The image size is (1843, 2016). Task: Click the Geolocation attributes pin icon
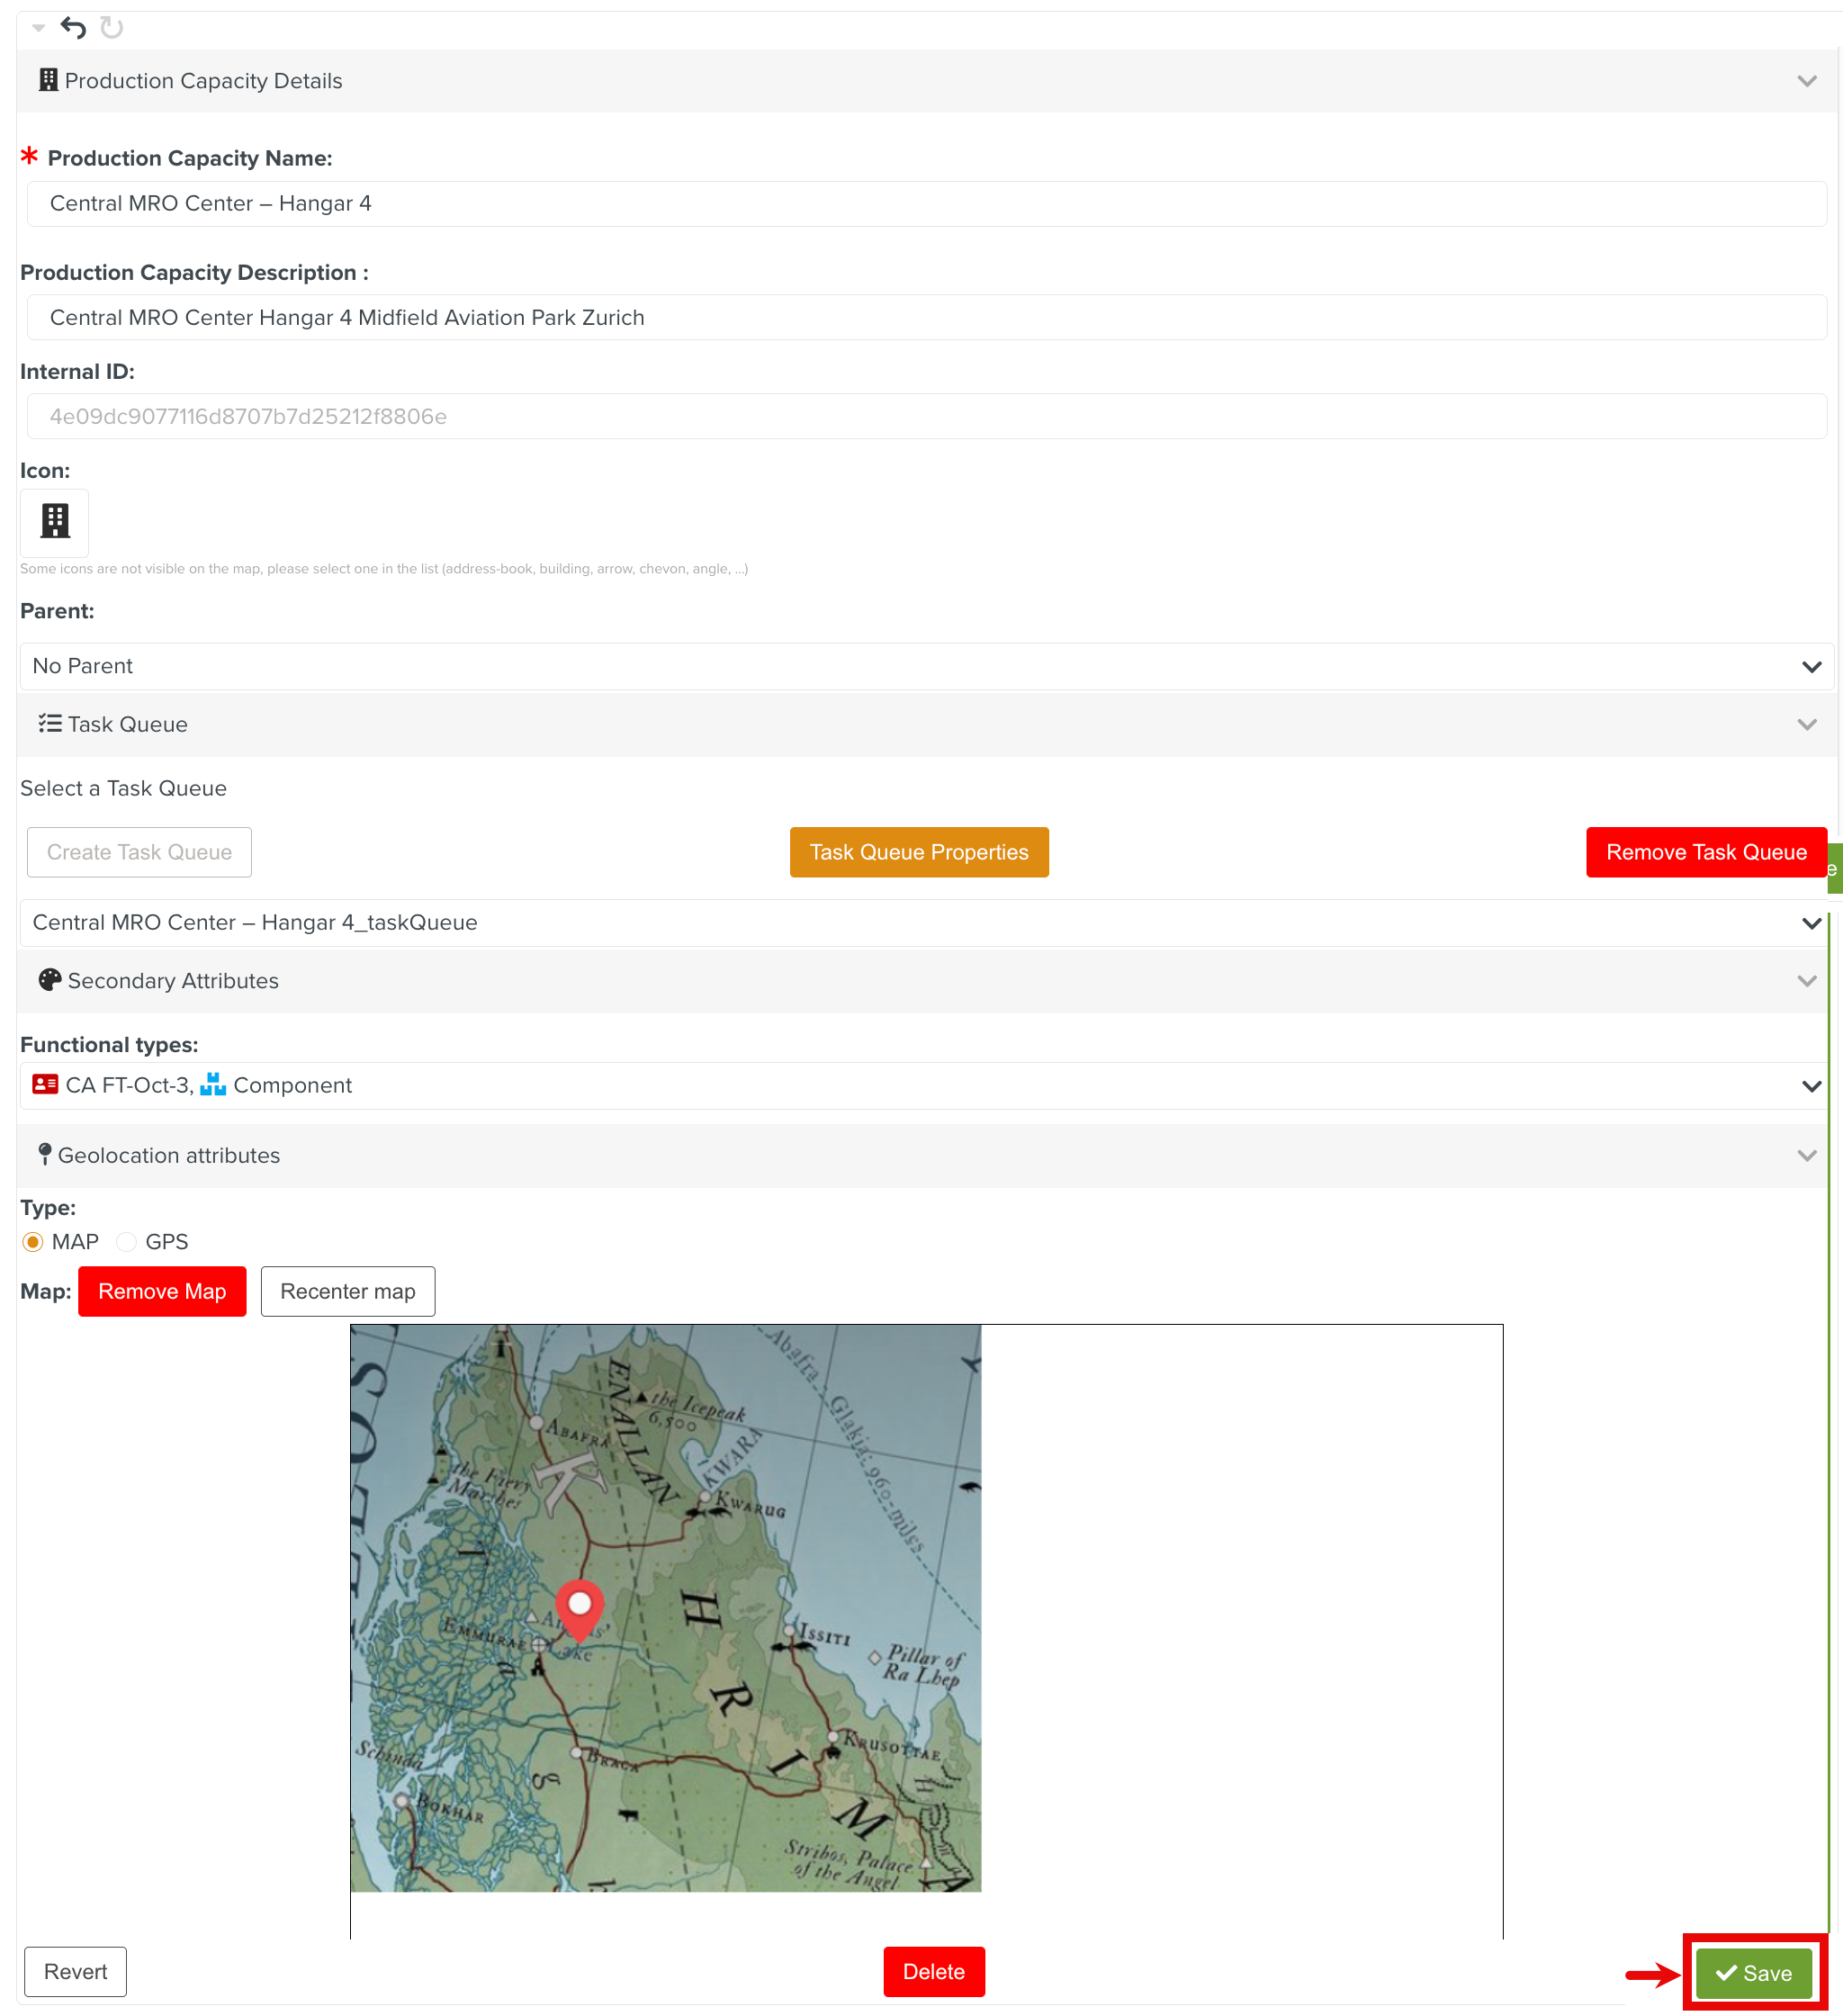coord(44,1155)
